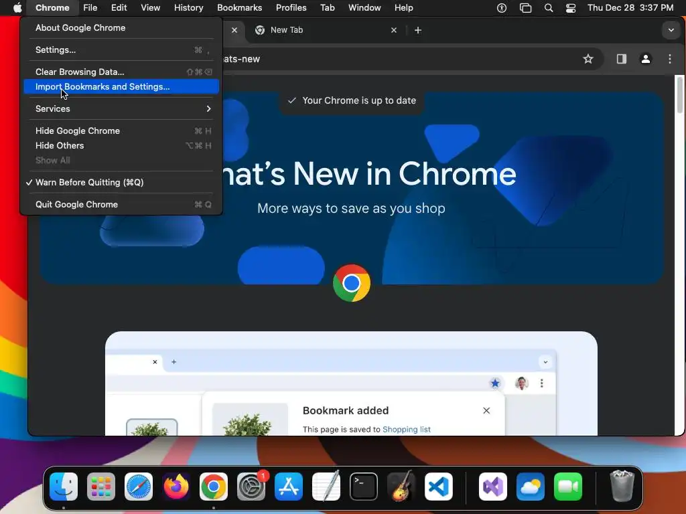Click the address bar URL text

pyautogui.click(x=241, y=59)
